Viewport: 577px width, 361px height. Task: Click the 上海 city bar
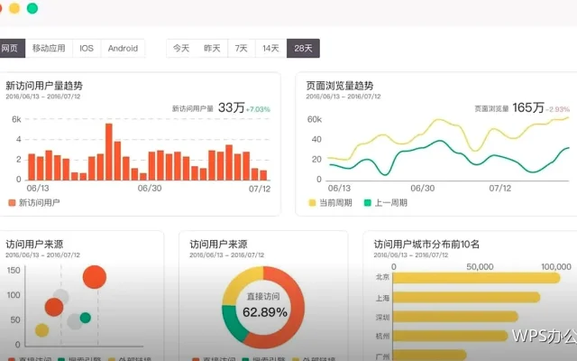click(467, 297)
